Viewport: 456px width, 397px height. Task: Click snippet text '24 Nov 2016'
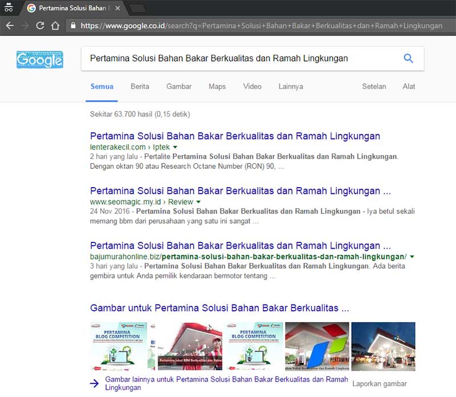pos(109,211)
